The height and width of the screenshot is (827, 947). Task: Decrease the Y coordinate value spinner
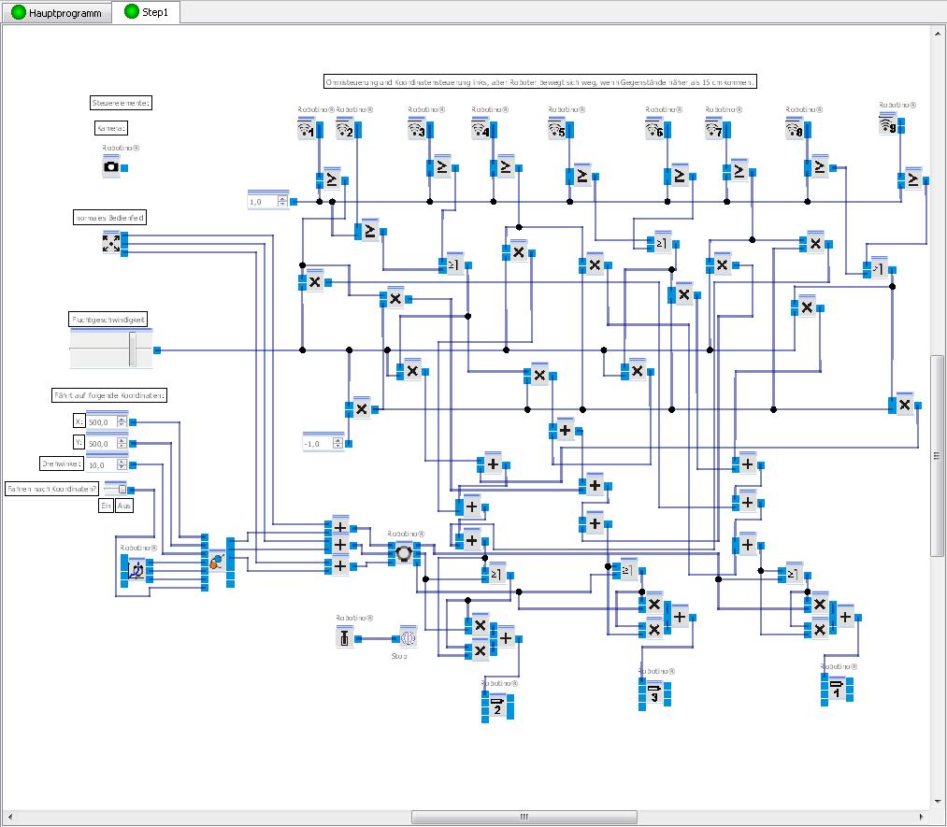coord(122,447)
